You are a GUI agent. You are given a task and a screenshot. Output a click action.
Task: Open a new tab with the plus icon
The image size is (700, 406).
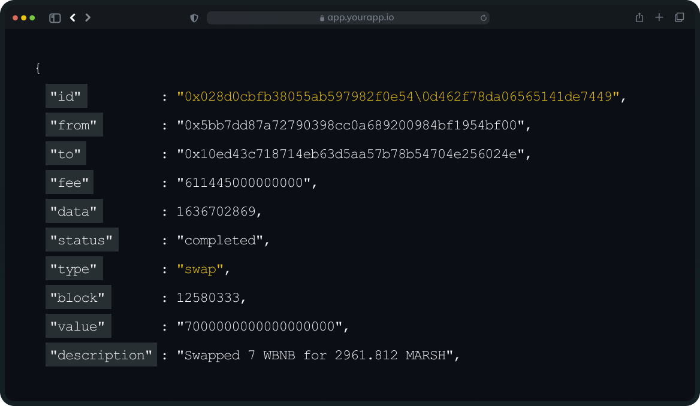[659, 18]
